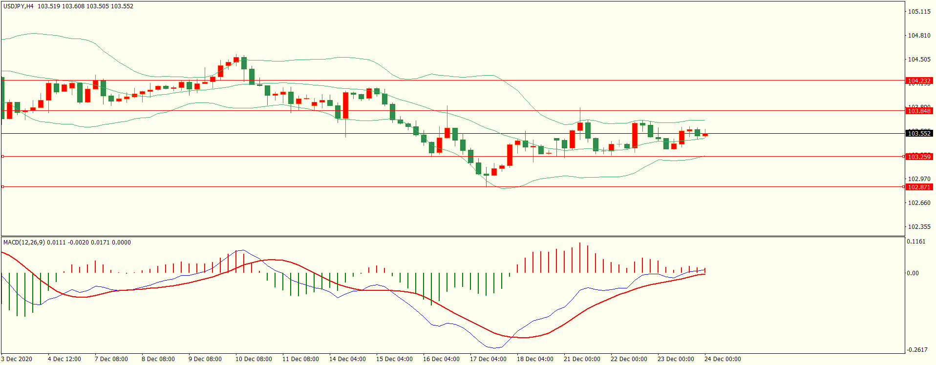Click the 102.355 price axis label
936x365 pixels.
point(919,227)
